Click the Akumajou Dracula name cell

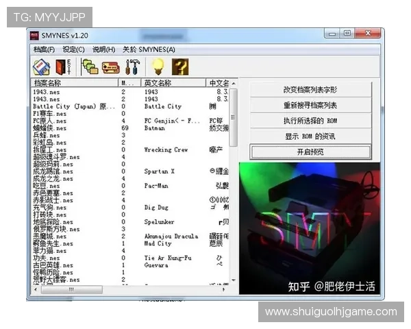coord(171,236)
